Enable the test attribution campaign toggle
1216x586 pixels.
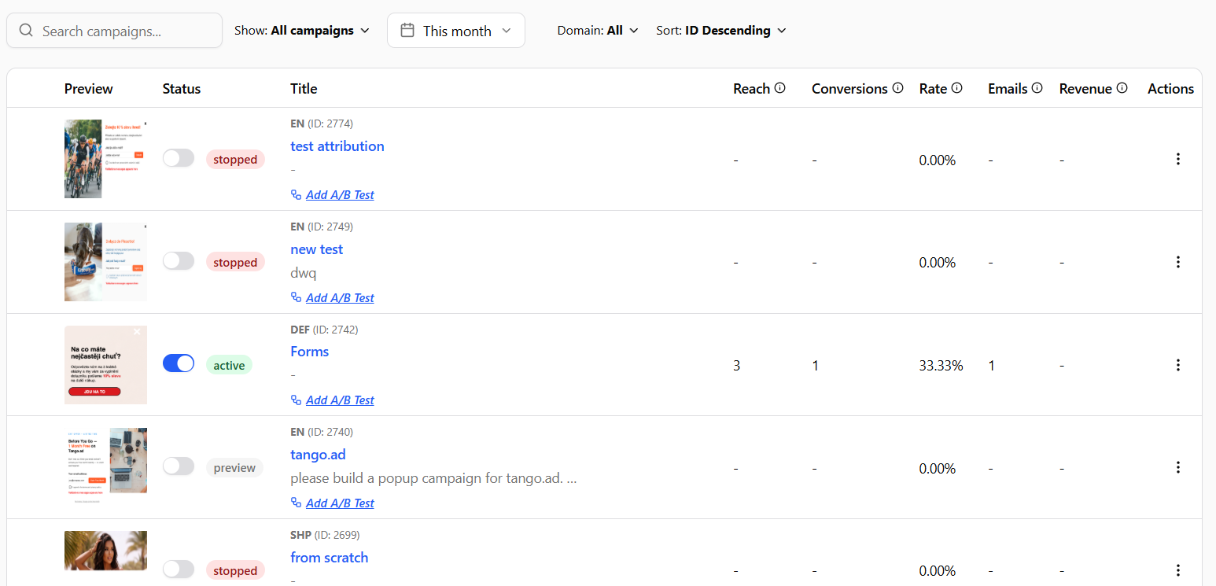[179, 158]
